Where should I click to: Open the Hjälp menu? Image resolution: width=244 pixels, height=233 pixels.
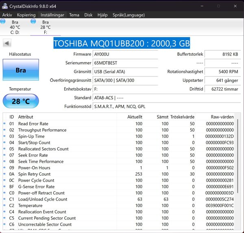tap(102, 15)
